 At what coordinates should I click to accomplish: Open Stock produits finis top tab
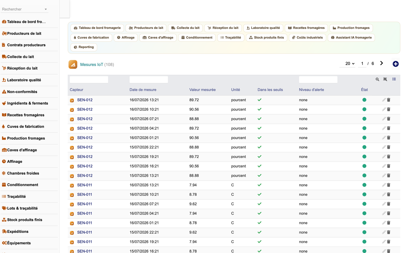(267, 37)
